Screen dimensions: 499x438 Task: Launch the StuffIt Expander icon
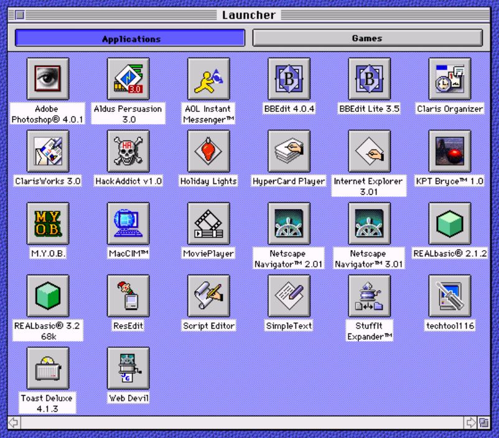[x=369, y=296]
